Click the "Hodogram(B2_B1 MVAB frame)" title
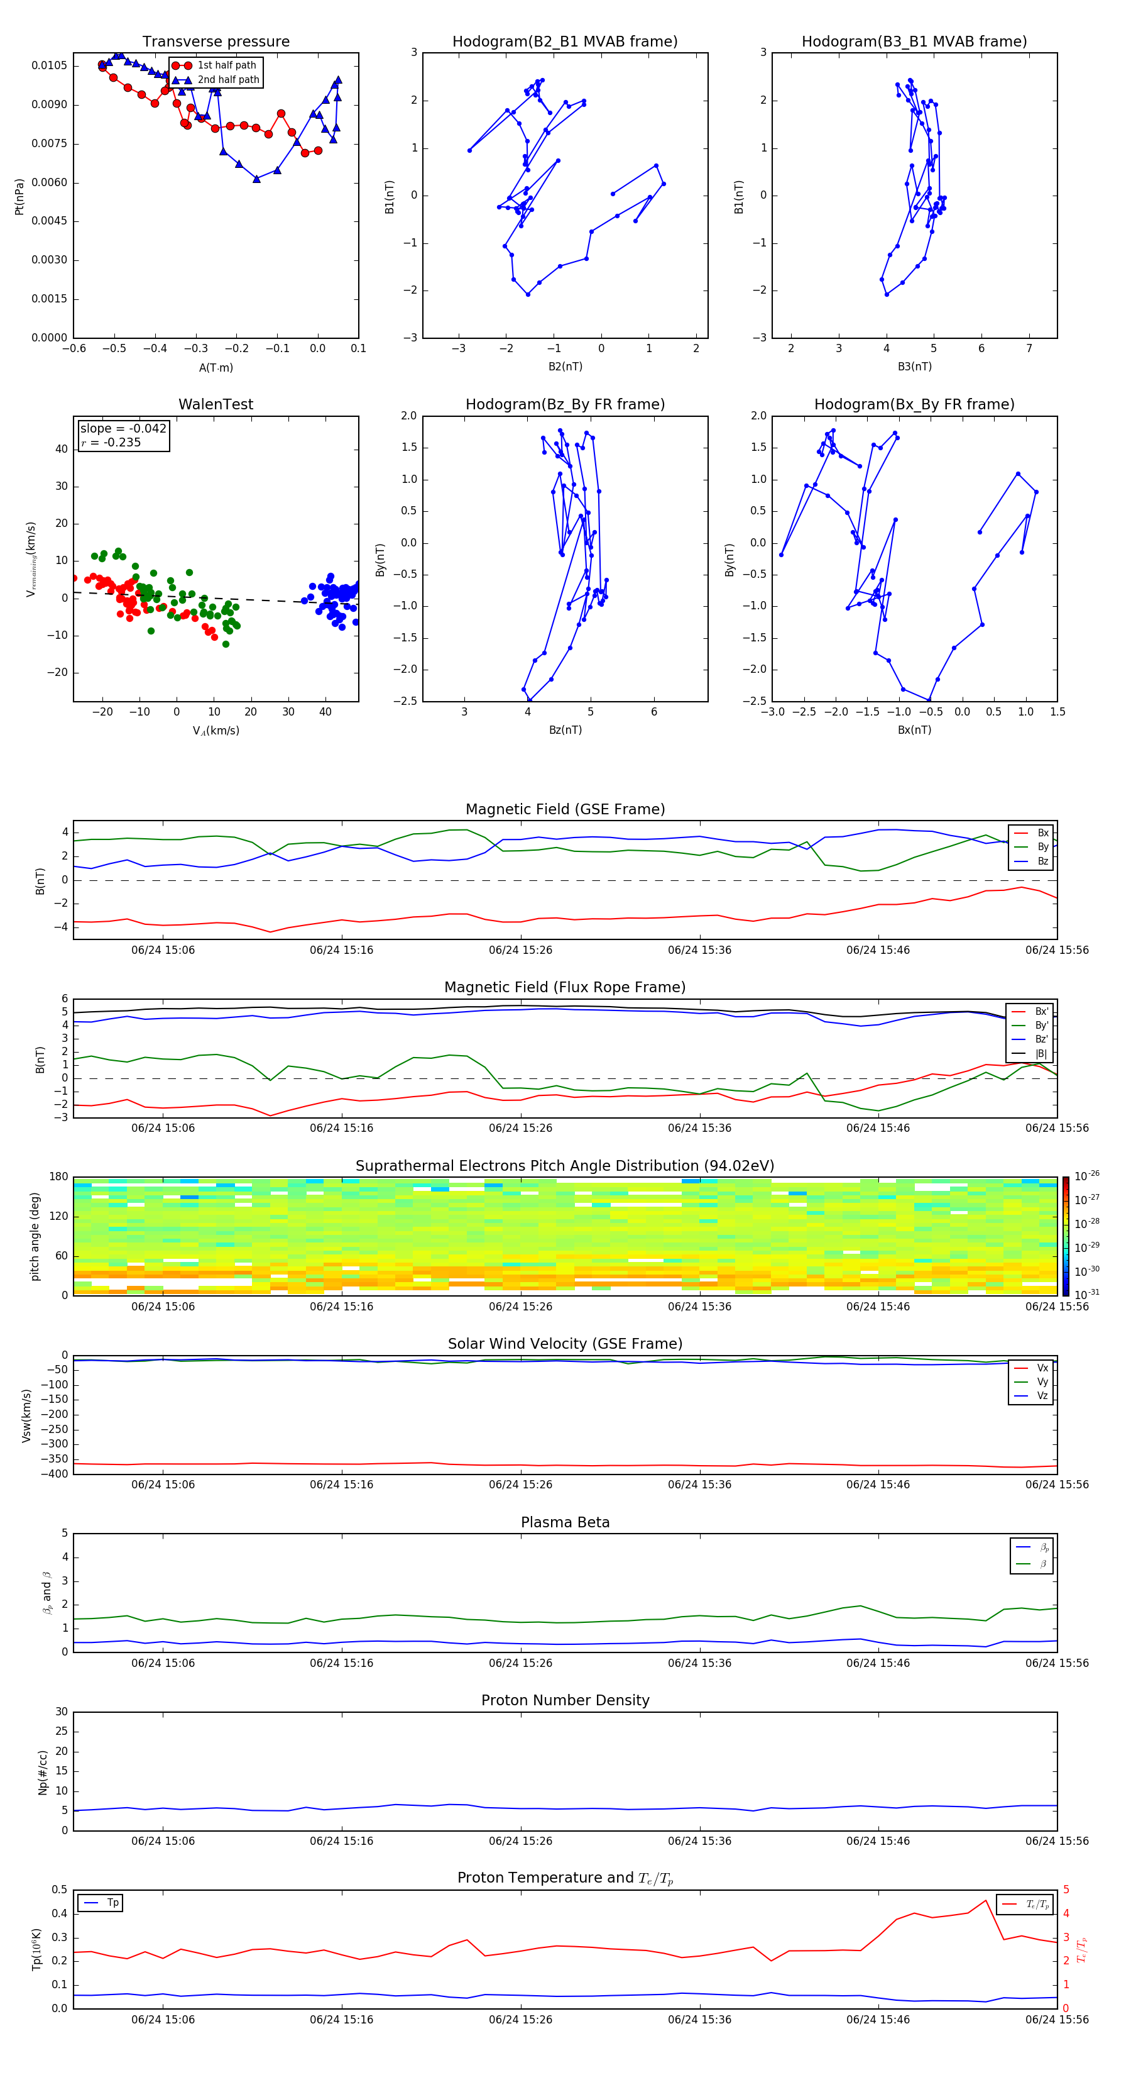 pyautogui.click(x=565, y=41)
